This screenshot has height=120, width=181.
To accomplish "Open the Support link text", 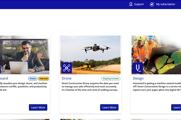I will (139, 4).
